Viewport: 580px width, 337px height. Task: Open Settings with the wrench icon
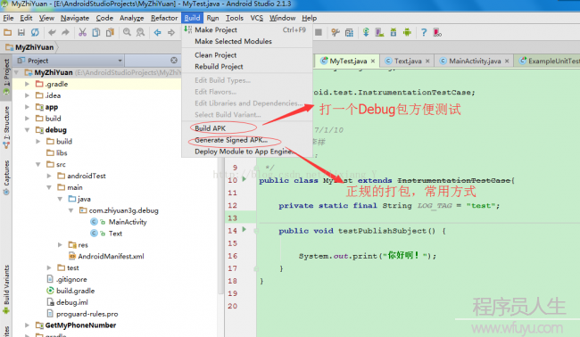pos(336,32)
